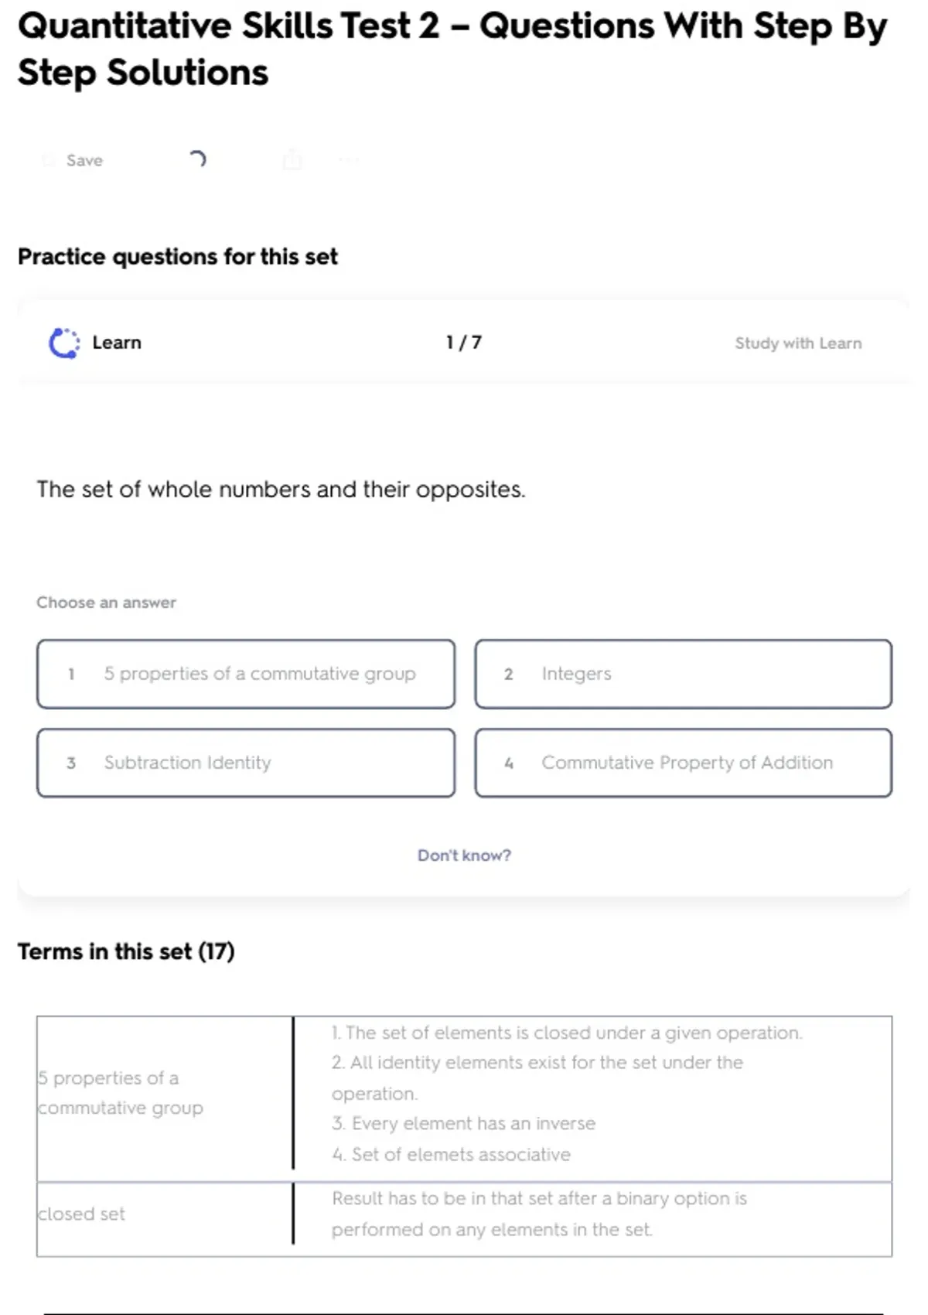Click the '5 properties of a commutative group' term
This screenshot has width=928, height=1315.
click(x=121, y=1092)
